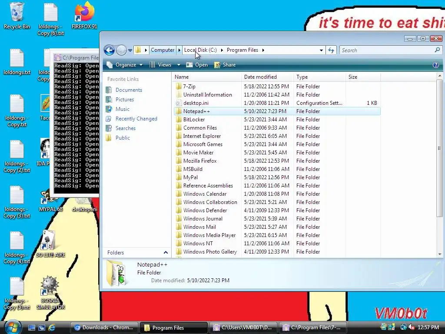Open Recently Changed in Favorite Links
This screenshot has height=334, width=445.
point(136,119)
